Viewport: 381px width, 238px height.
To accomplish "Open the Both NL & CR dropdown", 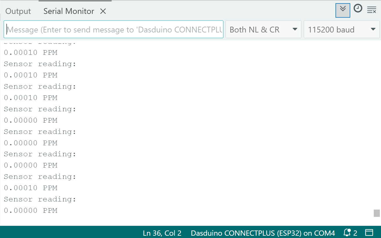I will [x=263, y=29].
